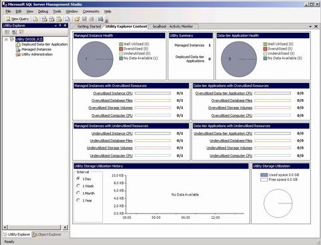Open Overutilized Instance CPU link
The height and width of the screenshot is (245, 321).
click(113, 93)
